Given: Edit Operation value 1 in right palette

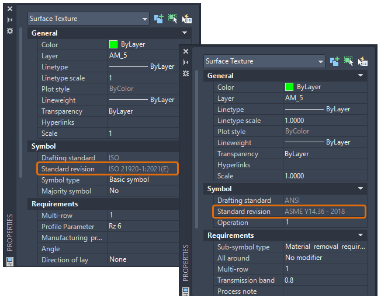Looking at the screenshot, I should pyautogui.click(x=325, y=223).
